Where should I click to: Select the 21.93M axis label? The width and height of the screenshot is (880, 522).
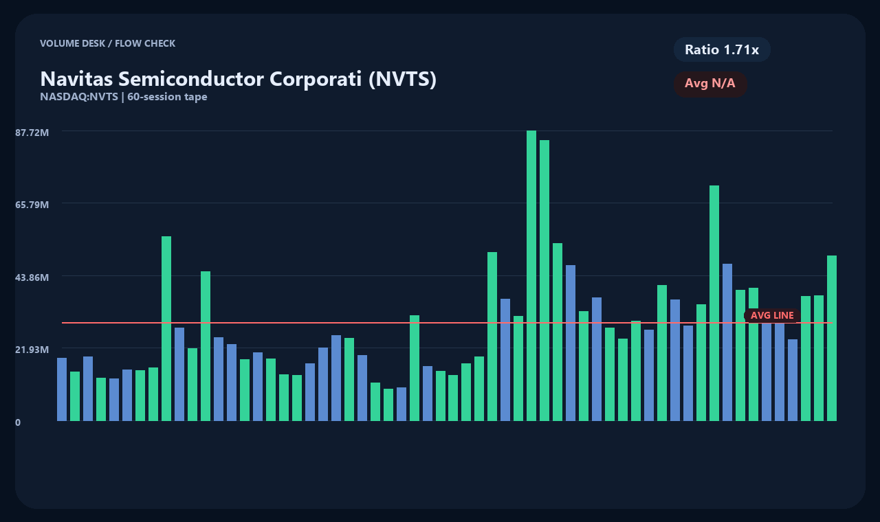point(32,350)
